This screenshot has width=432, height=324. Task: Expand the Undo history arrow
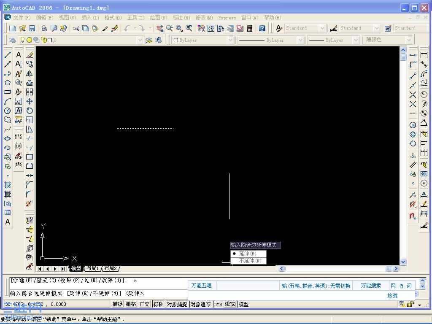pyautogui.click(x=135, y=28)
